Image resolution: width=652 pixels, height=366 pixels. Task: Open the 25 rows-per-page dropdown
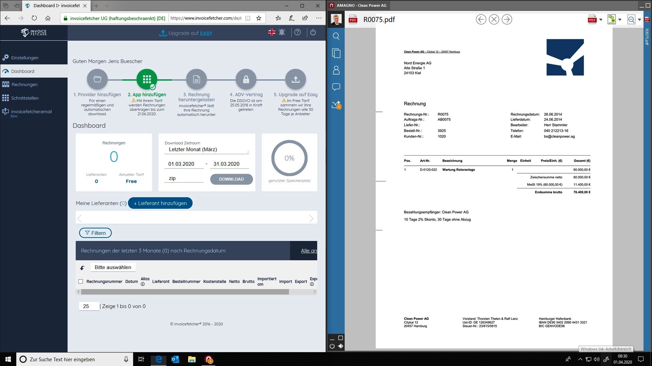click(x=89, y=306)
